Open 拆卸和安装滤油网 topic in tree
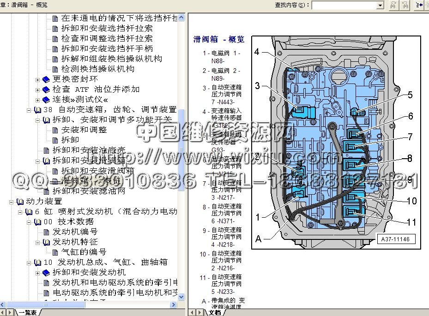 pos(89,191)
